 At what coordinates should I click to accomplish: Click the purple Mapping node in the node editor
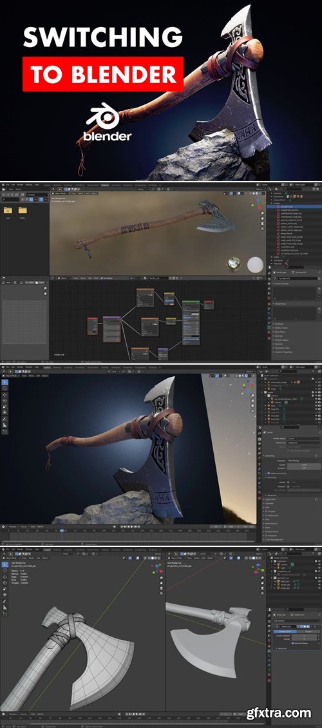[x=111, y=329]
